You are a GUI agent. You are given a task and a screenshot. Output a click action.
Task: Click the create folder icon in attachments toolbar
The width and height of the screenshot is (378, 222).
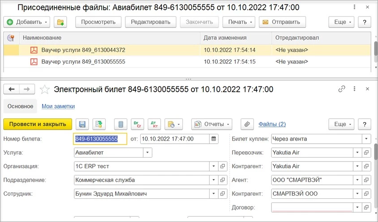(60, 22)
